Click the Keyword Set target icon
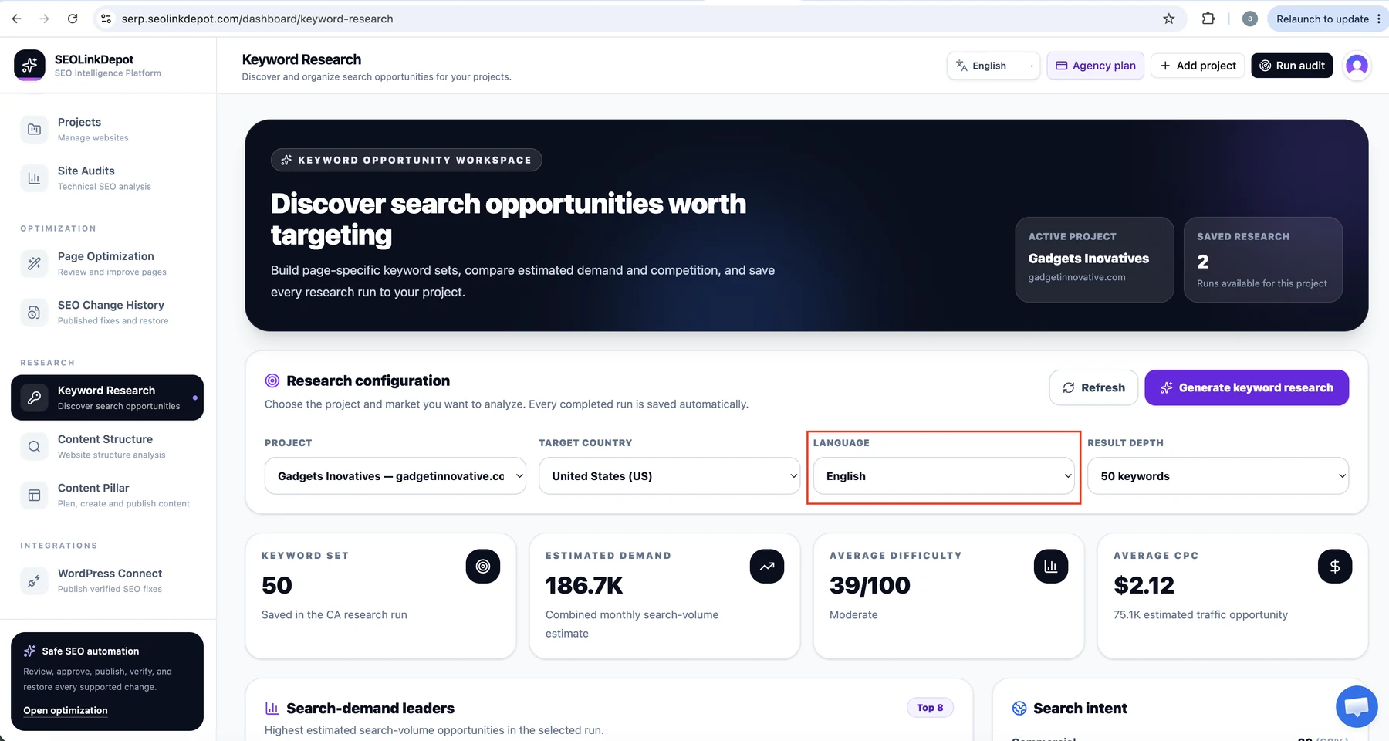This screenshot has width=1389, height=741. tap(483, 567)
